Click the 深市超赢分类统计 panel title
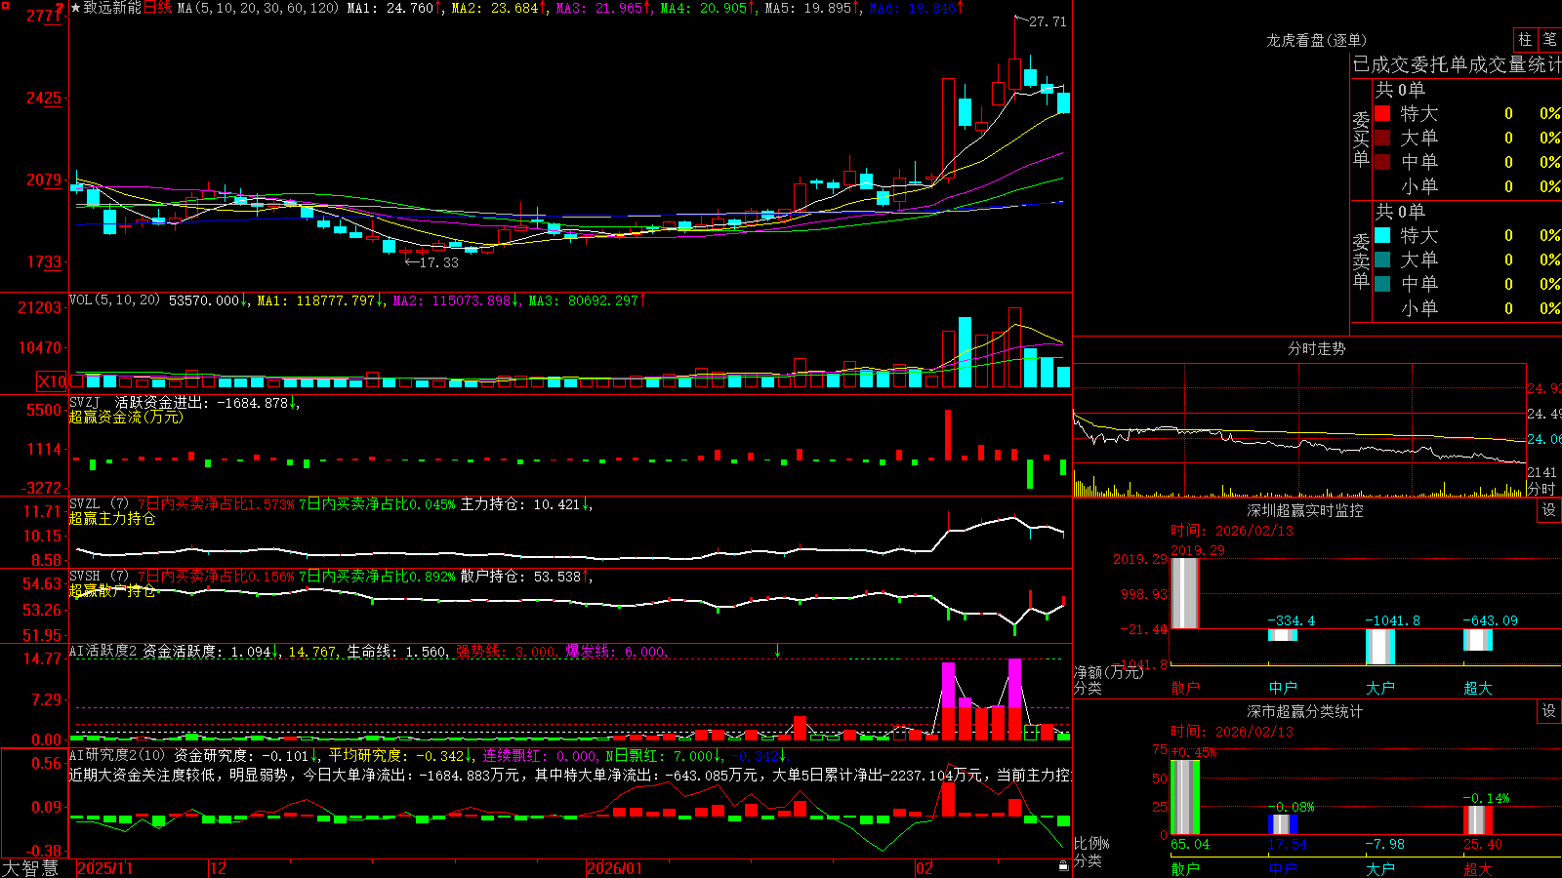1562x878 pixels. pos(1305,711)
